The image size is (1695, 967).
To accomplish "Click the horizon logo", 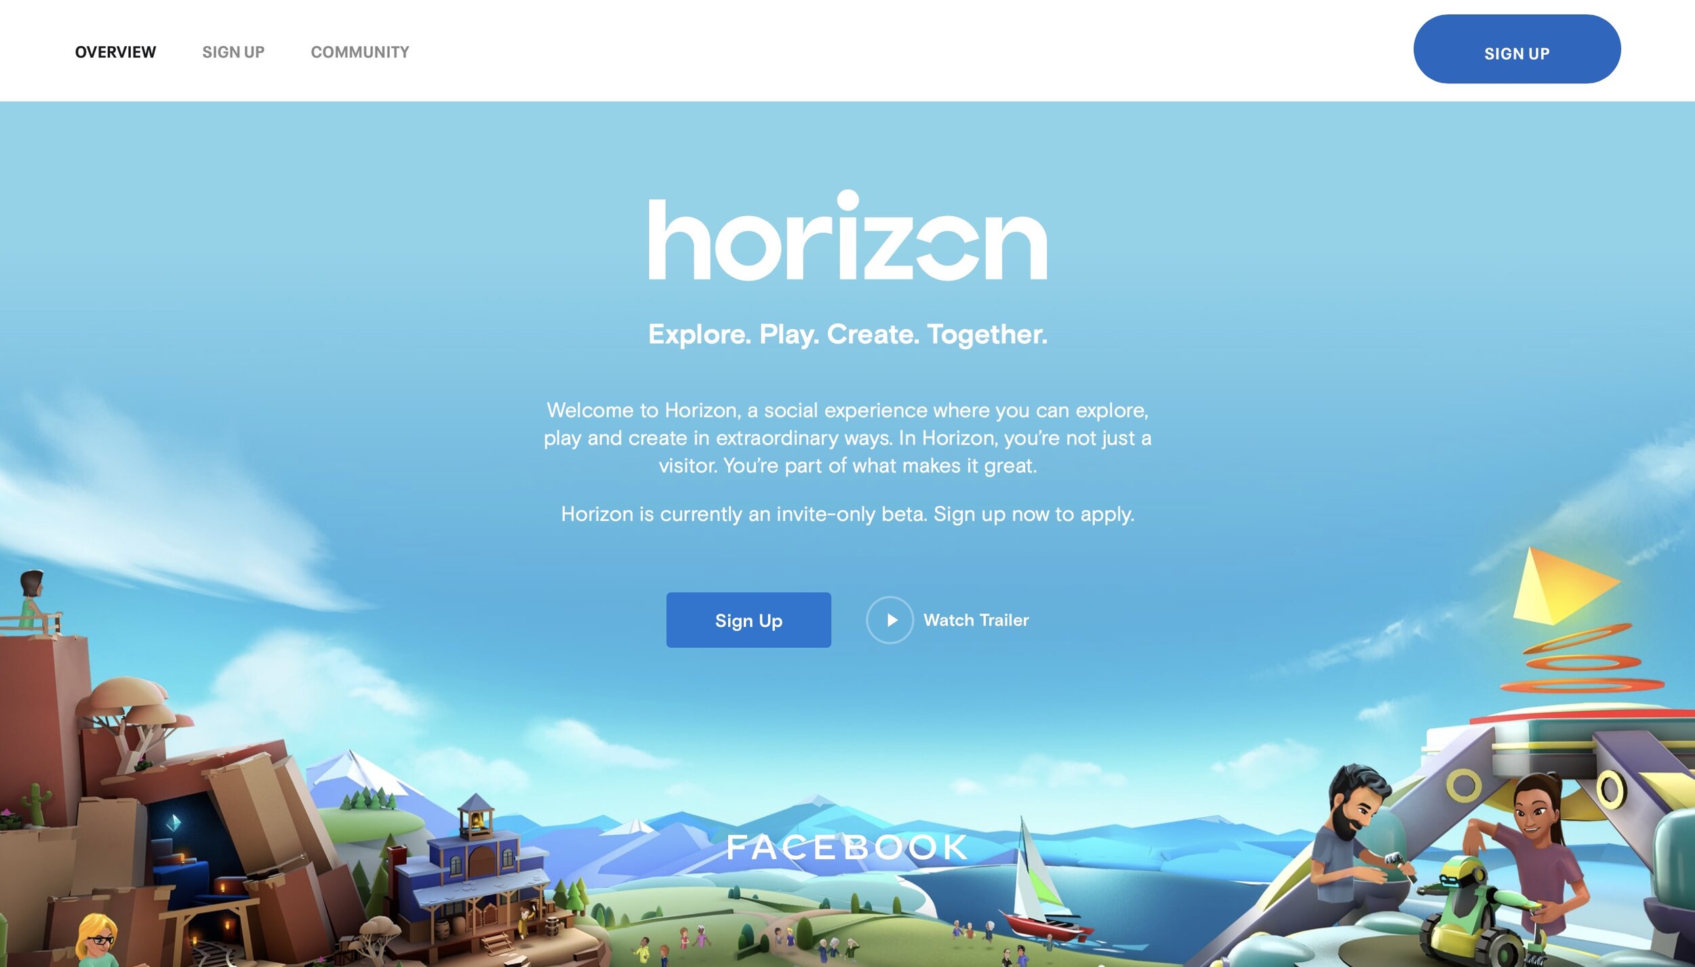I will 848,235.
